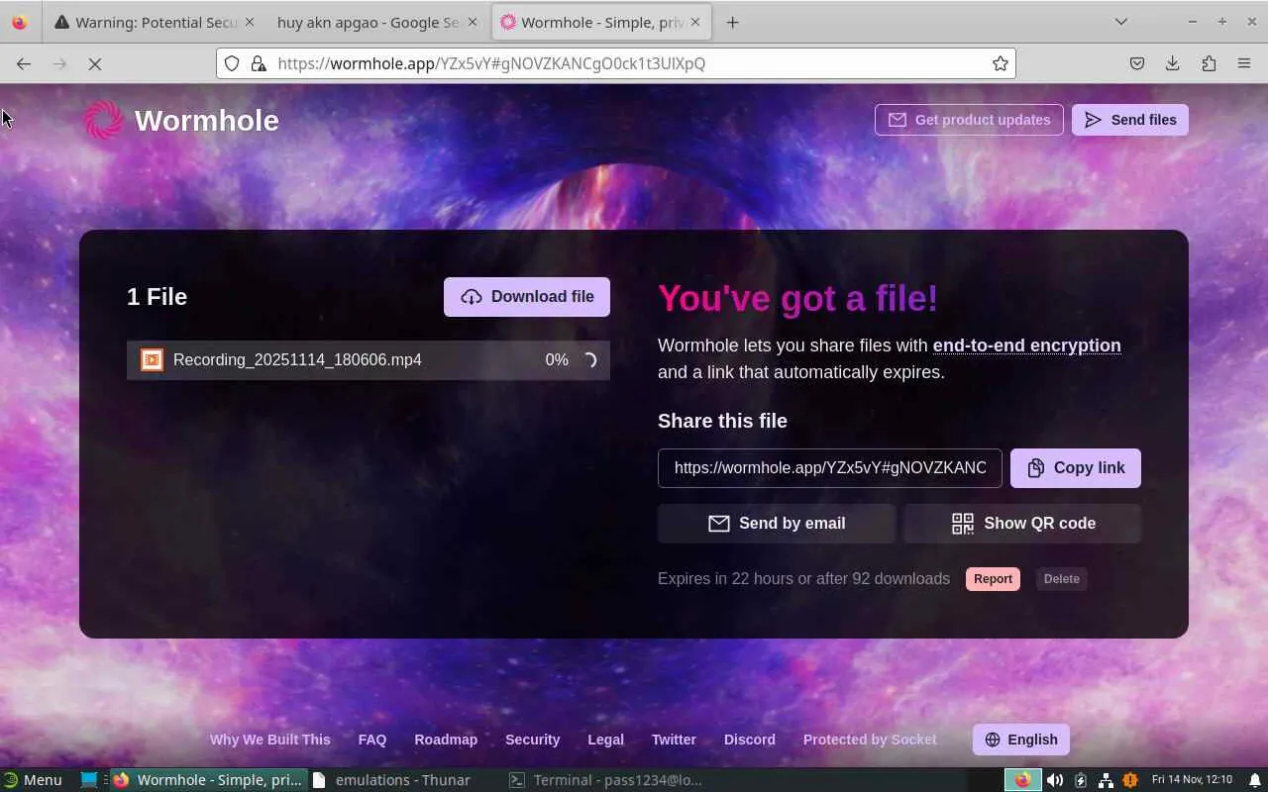
Task: Switch to the huy akn apgao Google tab
Action: click(x=377, y=22)
